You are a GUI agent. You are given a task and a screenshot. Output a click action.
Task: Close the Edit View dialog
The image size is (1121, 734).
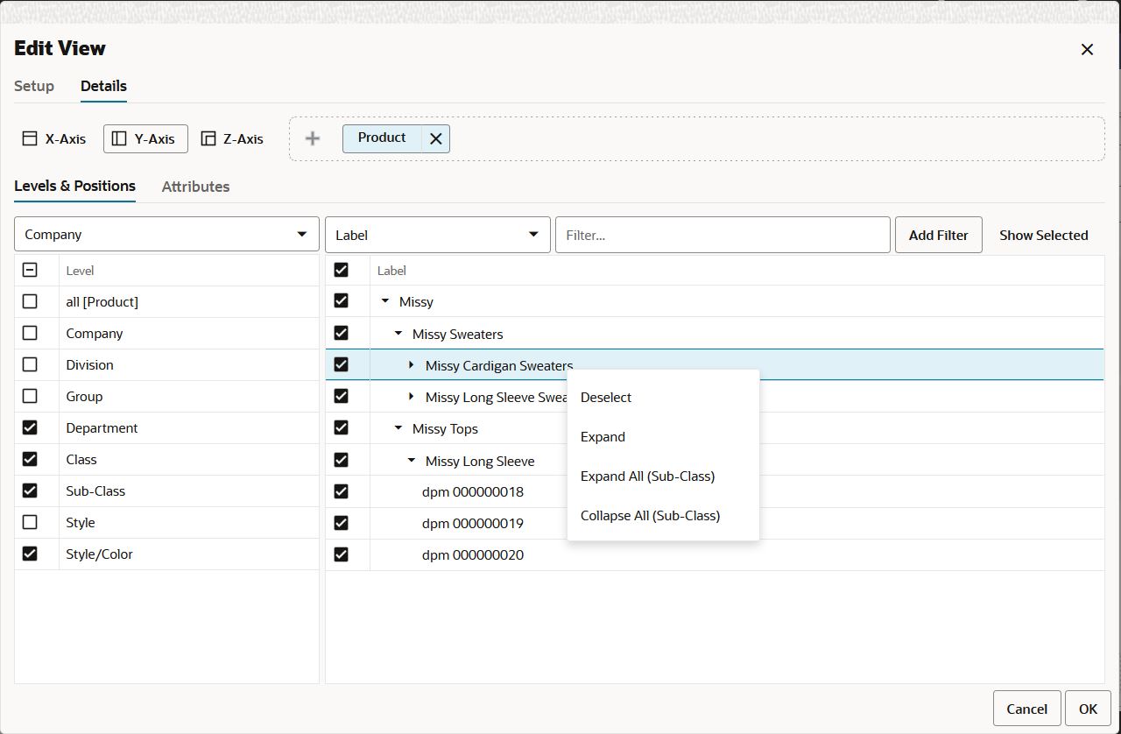coord(1087,49)
